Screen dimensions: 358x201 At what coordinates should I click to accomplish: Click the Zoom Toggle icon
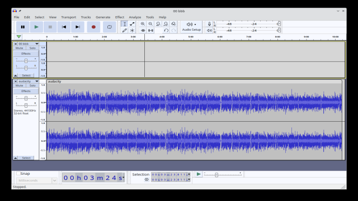coord(173,24)
